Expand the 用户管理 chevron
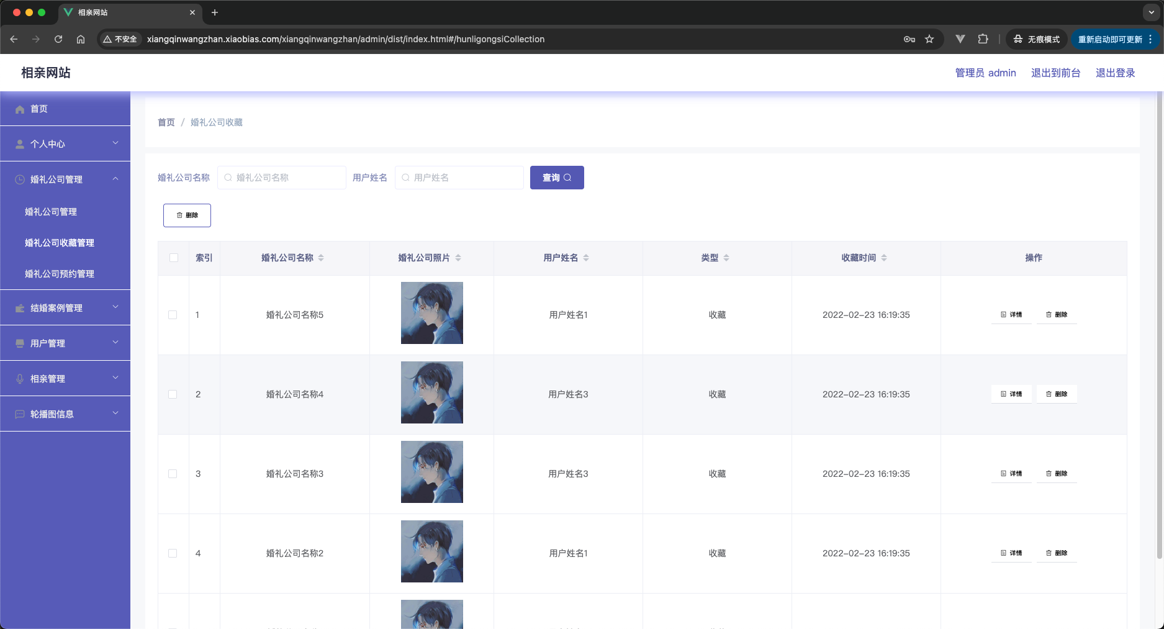 pyautogui.click(x=115, y=343)
